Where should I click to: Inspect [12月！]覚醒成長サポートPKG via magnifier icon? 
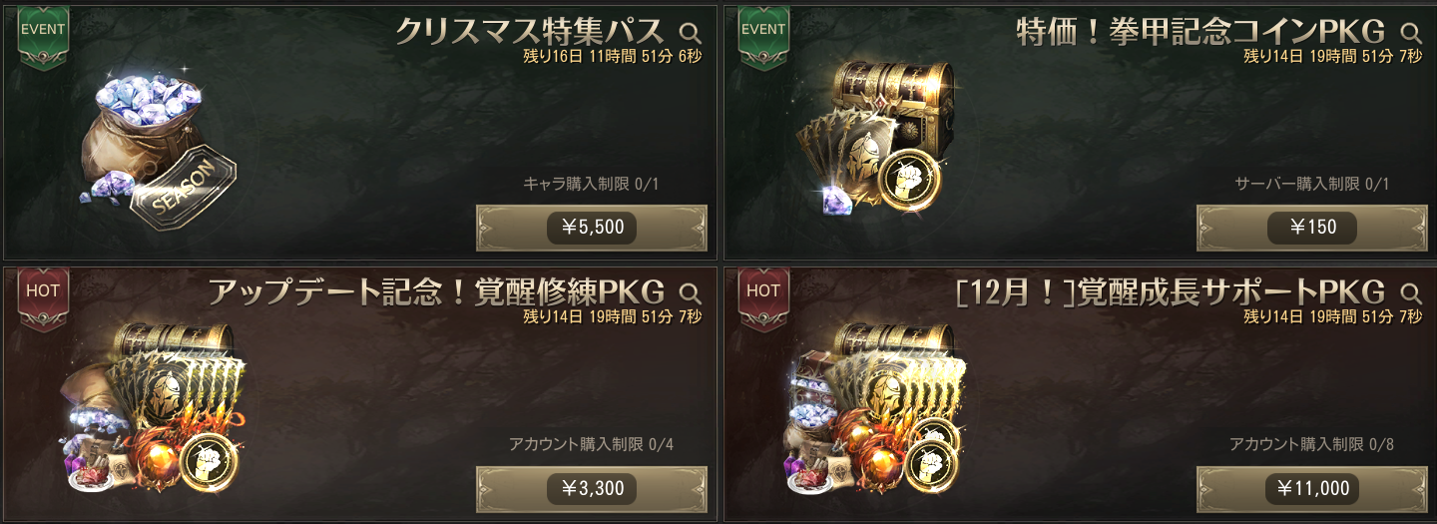tap(1411, 293)
